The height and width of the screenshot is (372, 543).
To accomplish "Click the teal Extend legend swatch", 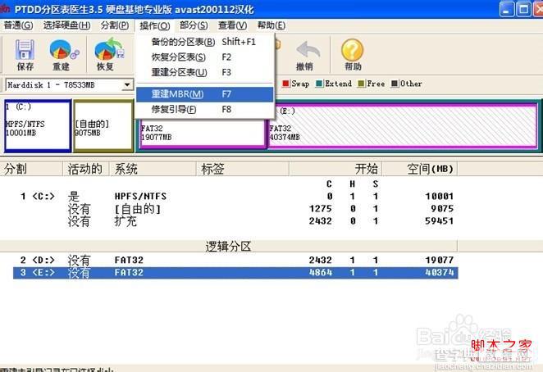I will coord(319,84).
